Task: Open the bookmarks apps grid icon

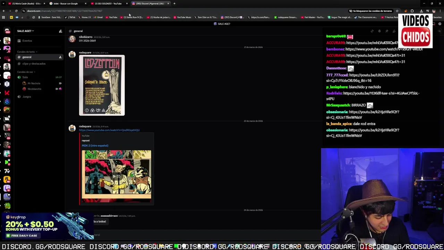Action: pyautogui.click(x=3, y=17)
